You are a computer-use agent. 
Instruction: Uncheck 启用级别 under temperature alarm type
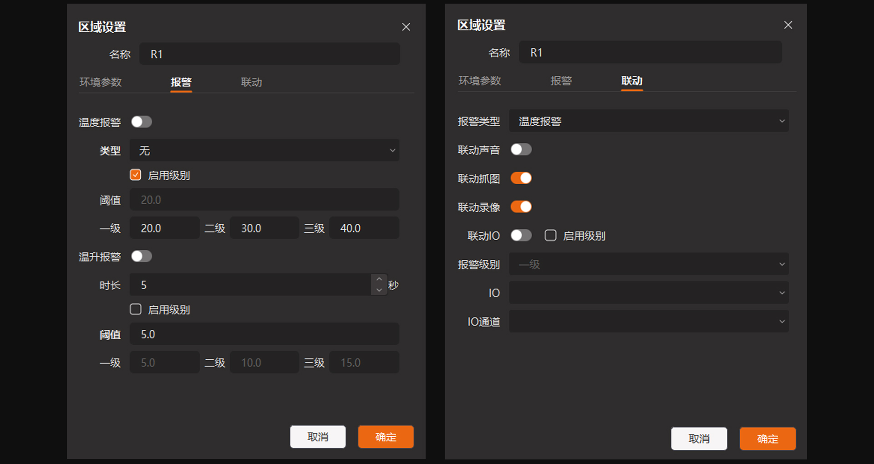click(136, 175)
